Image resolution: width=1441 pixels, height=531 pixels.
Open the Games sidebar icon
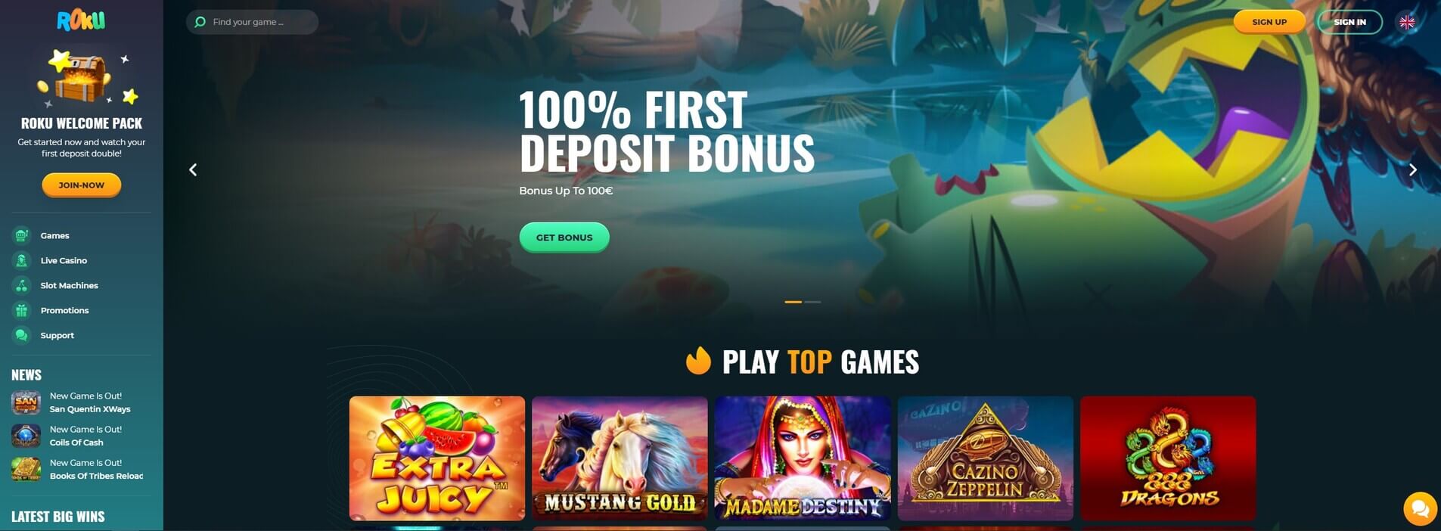tap(22, 235)
